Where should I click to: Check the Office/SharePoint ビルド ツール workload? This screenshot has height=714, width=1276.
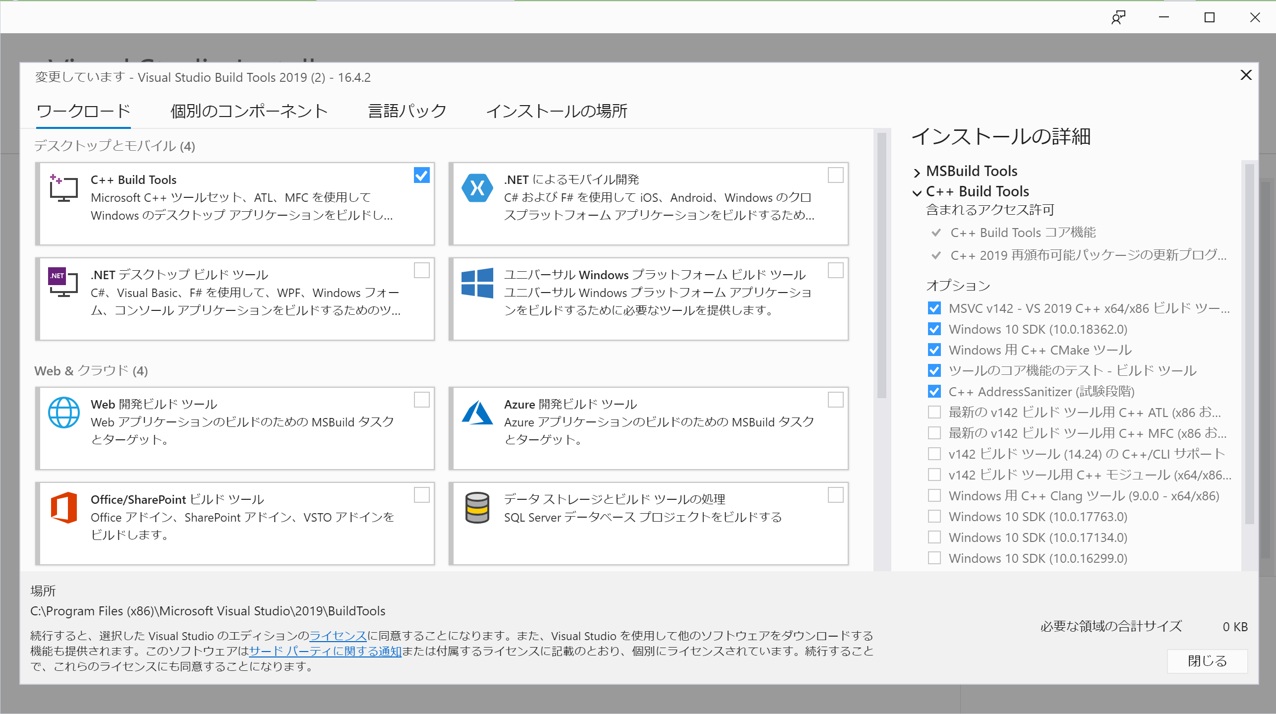421,495
